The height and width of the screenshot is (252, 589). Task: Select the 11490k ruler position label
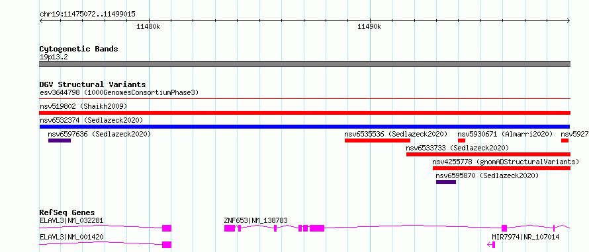pos(369,26)
